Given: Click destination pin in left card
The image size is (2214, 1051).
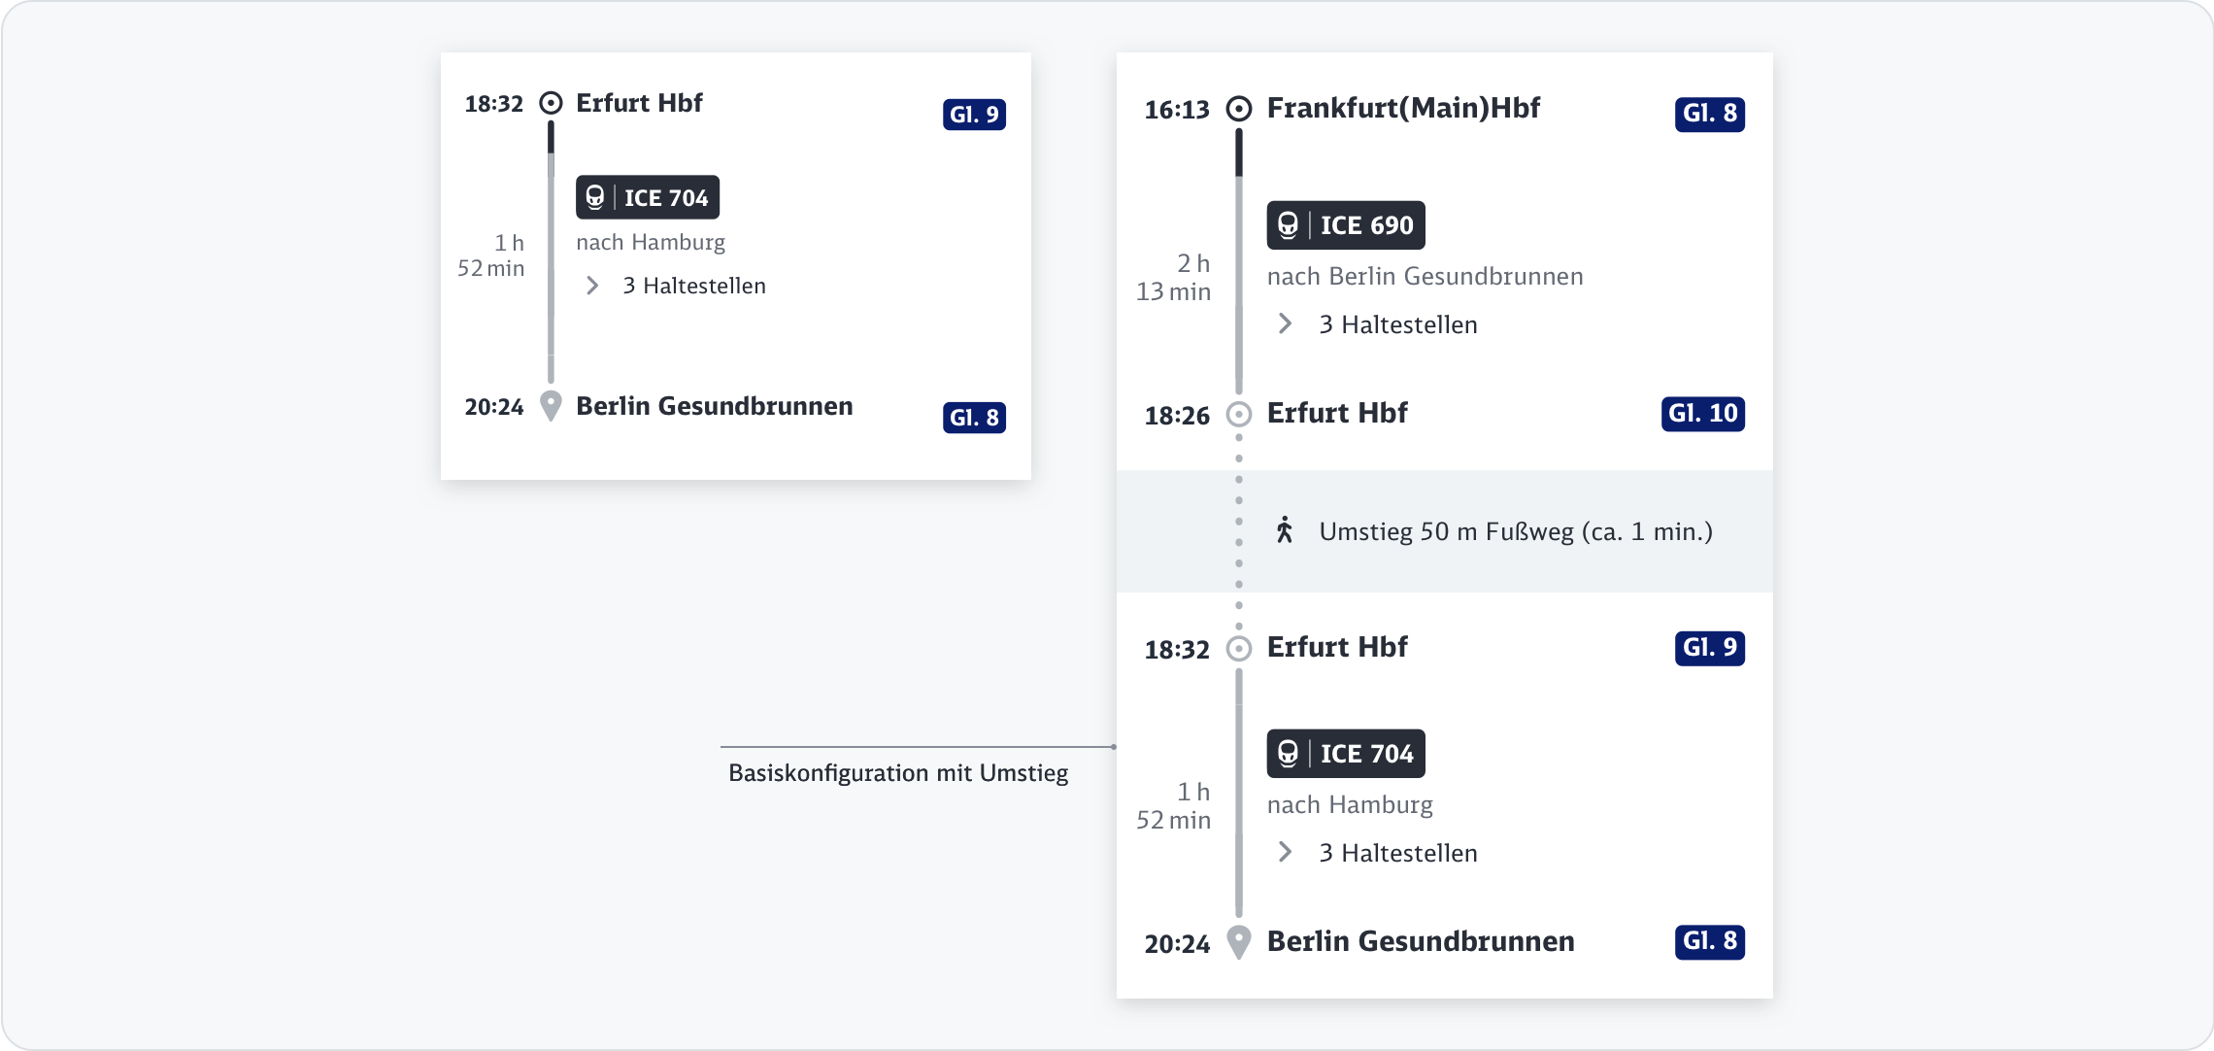Looking at the screenshot, I should (551, 405).
